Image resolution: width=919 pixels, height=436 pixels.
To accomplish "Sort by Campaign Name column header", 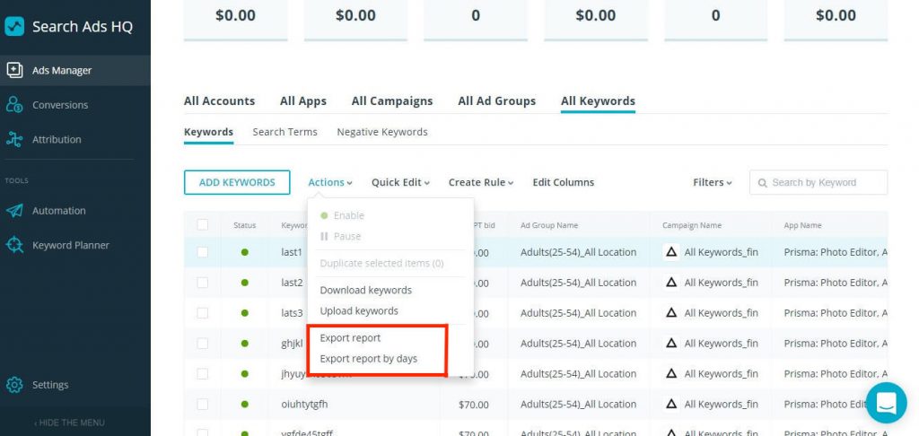I will click(692, 225).
